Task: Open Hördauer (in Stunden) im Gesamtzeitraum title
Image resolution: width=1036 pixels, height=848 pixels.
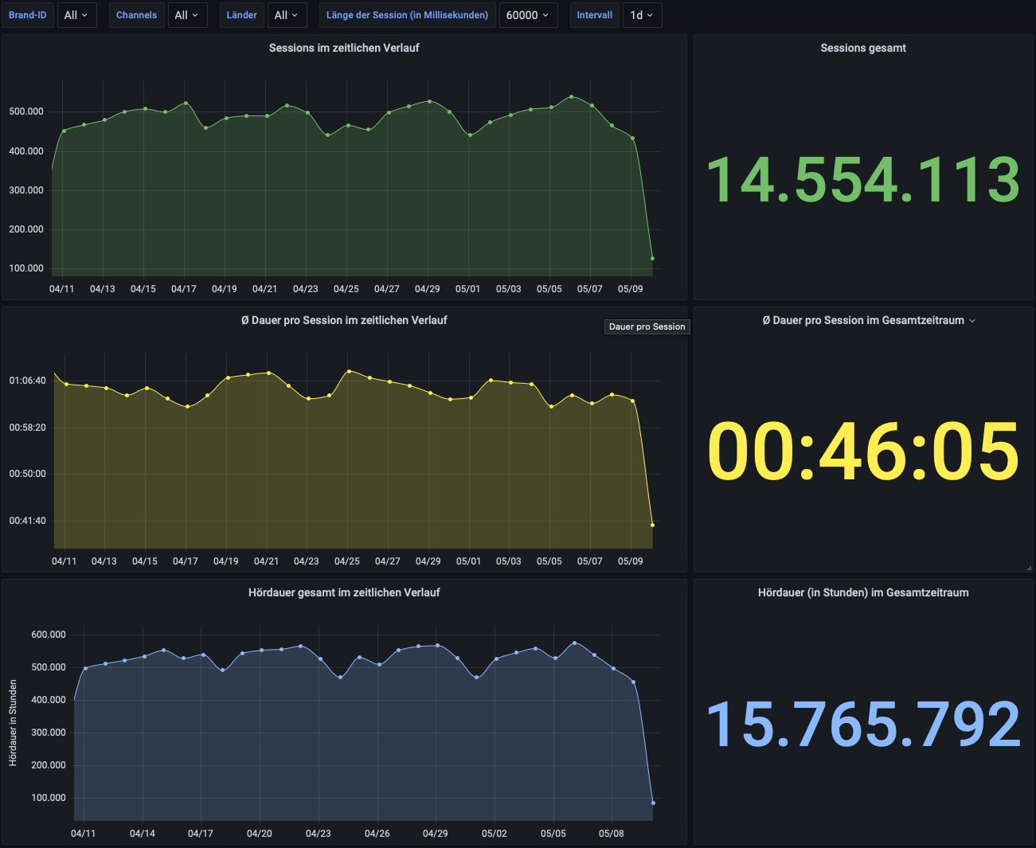Action: click(863, 592)
